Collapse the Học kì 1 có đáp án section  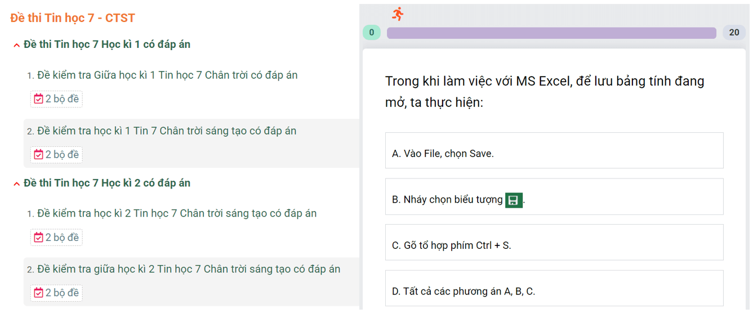coord(17,46)
